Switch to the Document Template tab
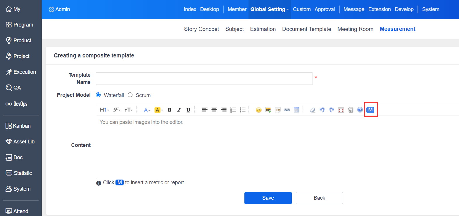Image resolution: width=459 pixels, height=216 pixels. pyautogui.click(x=306, y=29)
